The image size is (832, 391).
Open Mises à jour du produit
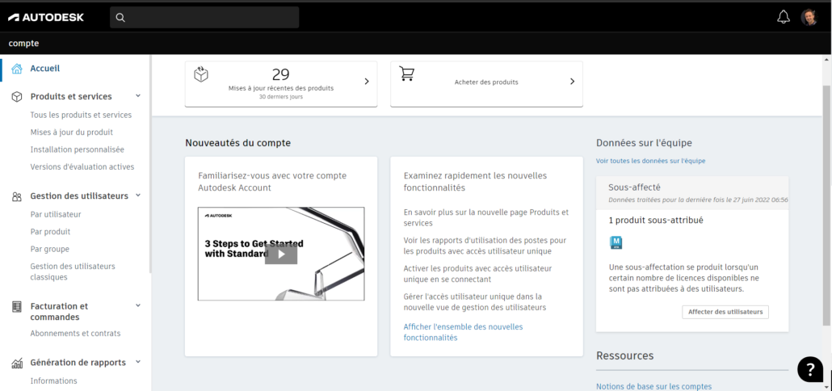72,132
